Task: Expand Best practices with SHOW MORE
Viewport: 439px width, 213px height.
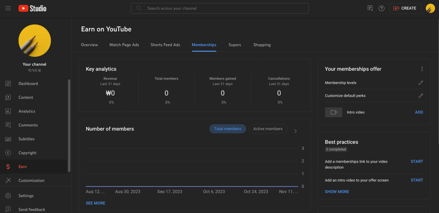Action: 337,192
